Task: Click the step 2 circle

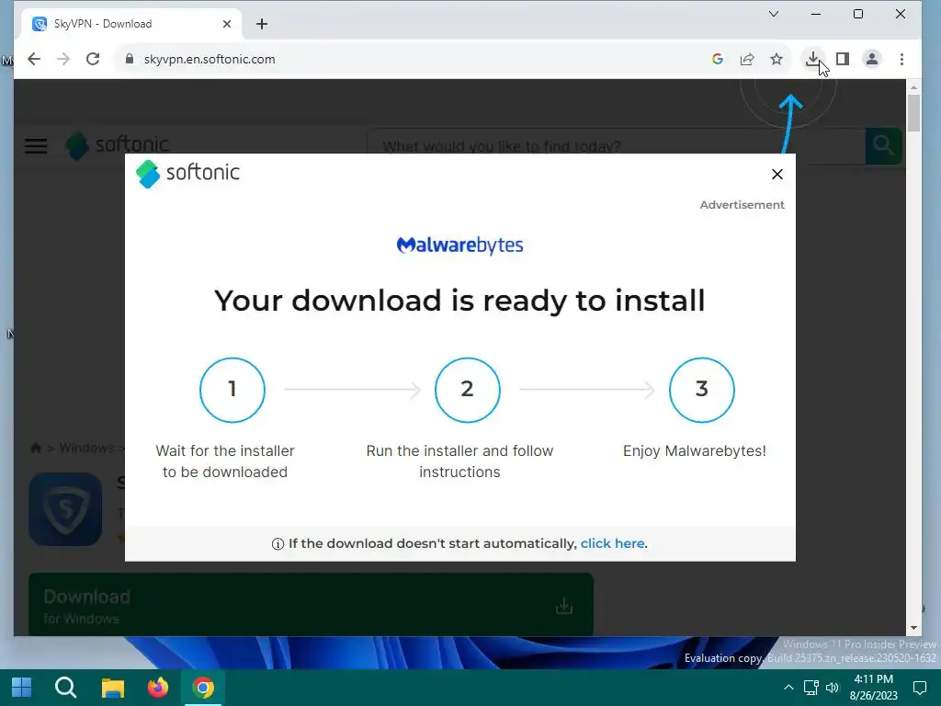Action: [467, 390]
